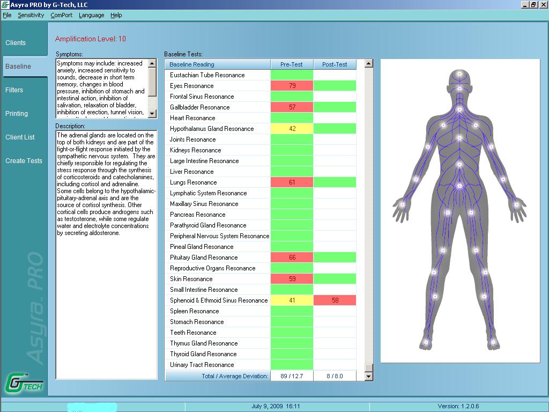Open the Language menu
The height and width of the screenshot is (412, 549).
(x=91, y=15)
